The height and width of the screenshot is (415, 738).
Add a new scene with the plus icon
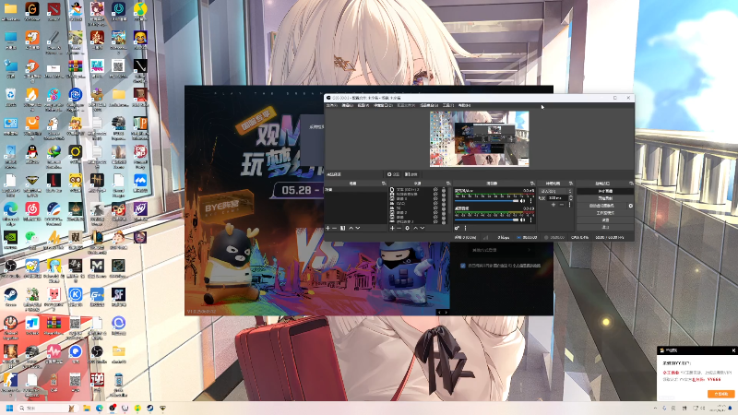pos(327,228)
